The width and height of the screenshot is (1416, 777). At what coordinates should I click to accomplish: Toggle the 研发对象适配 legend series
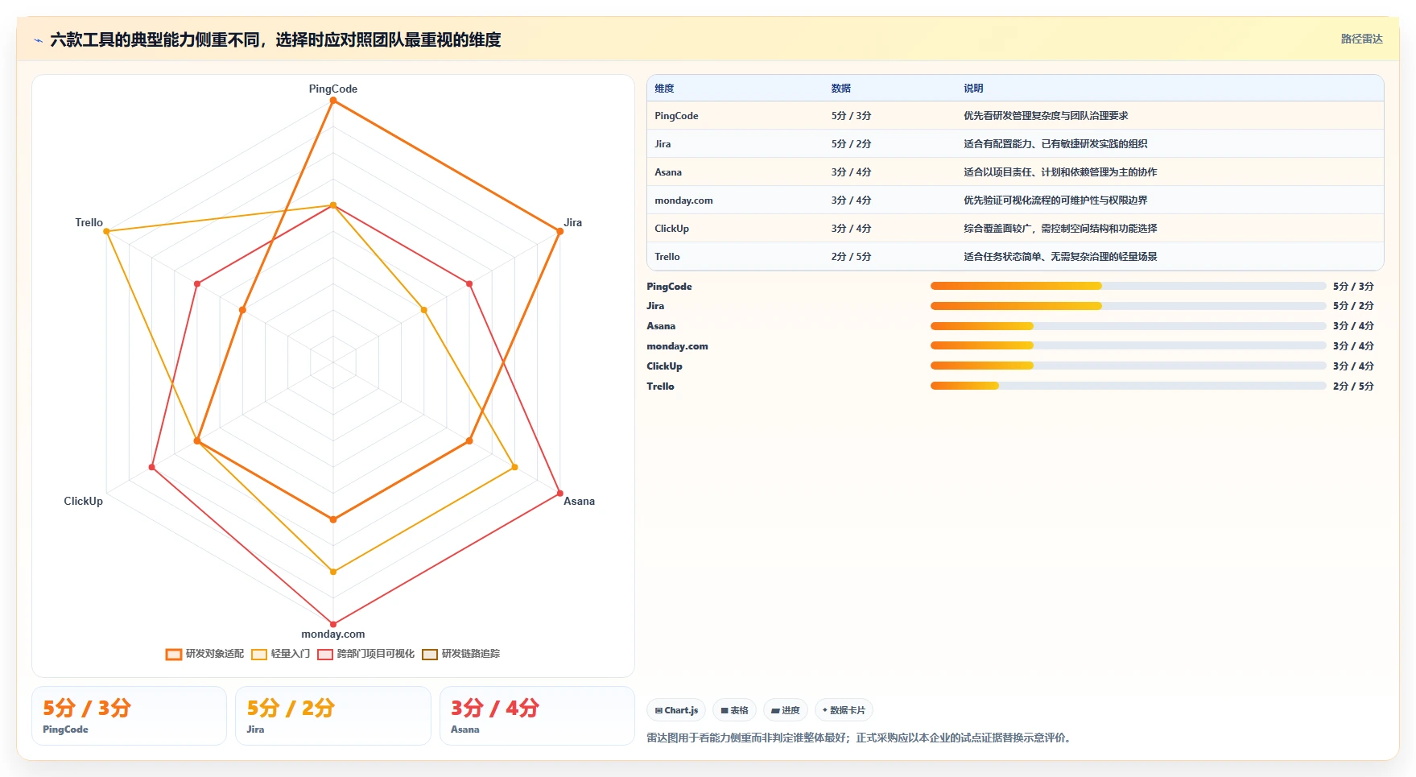(204, 654)
